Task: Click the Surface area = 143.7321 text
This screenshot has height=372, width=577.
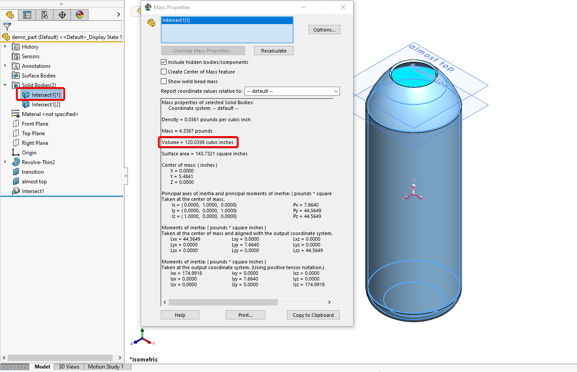Action: pyautogui.click(x=205, y=154)
